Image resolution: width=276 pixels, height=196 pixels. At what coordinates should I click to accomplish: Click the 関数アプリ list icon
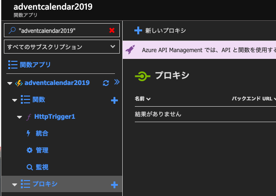[x=13, y=65]
